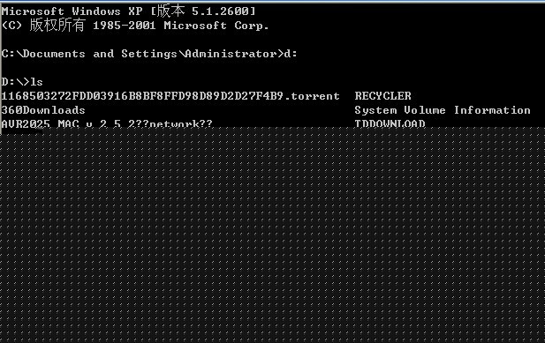Click the long .torrent file name
The image size is (545, 343).
(170, 96)
